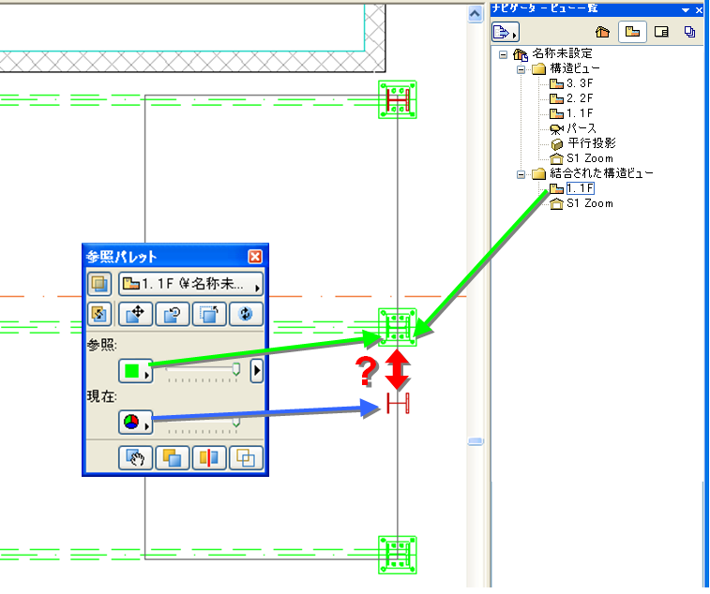Close the reference palette window
Image resolution: width=710 pixels, height=594 pixels.
pyautogui.click(x=255, y=257)
